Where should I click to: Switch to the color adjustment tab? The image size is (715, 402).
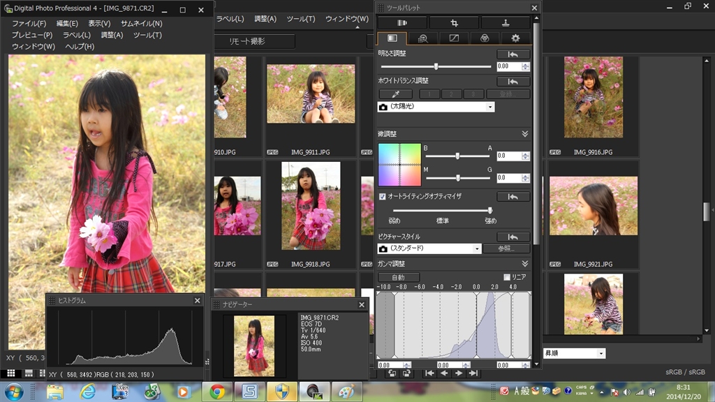click(485, 38)
